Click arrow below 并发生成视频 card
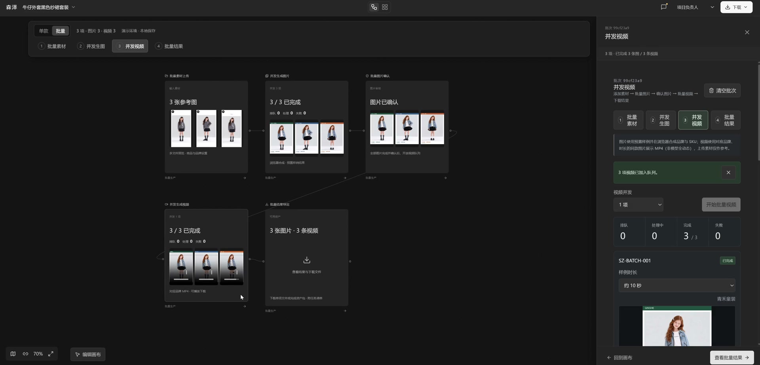The width and height of the screenshot is (760, 365). tap(245, 306)
